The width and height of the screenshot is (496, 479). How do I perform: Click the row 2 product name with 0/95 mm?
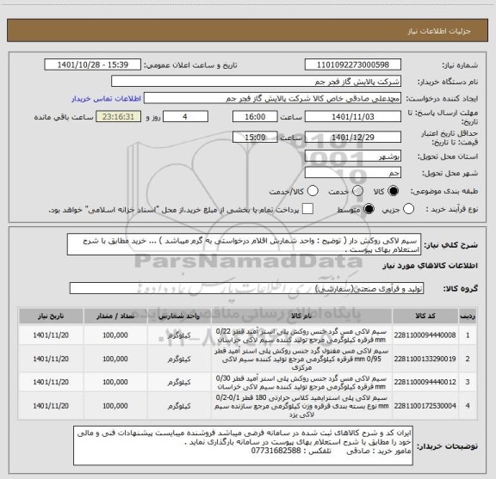(x=301, y=359)
